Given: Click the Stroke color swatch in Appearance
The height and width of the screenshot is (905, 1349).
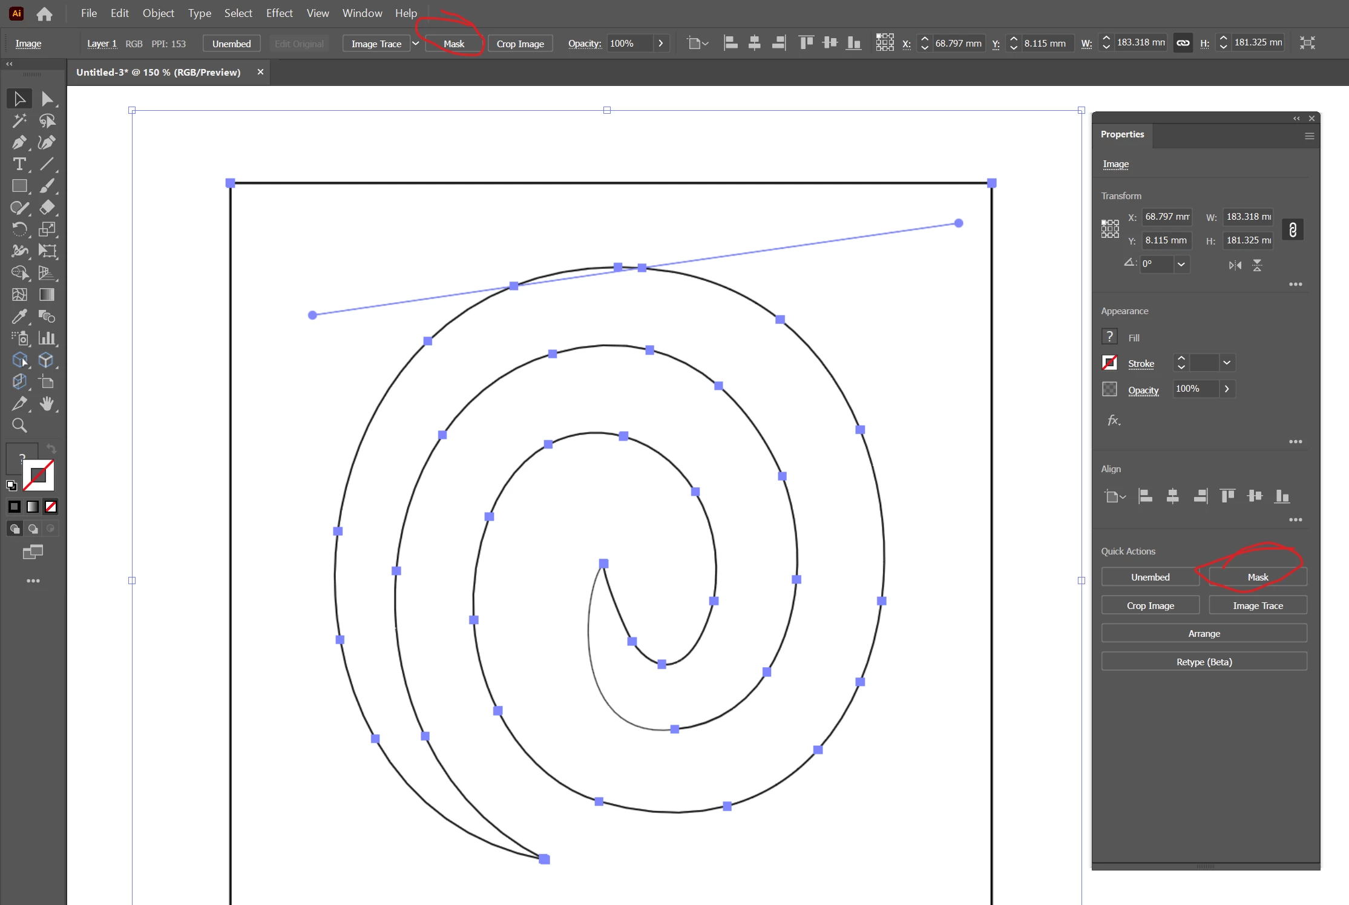Looking at the screenshot, I should tap(1109, 363).
